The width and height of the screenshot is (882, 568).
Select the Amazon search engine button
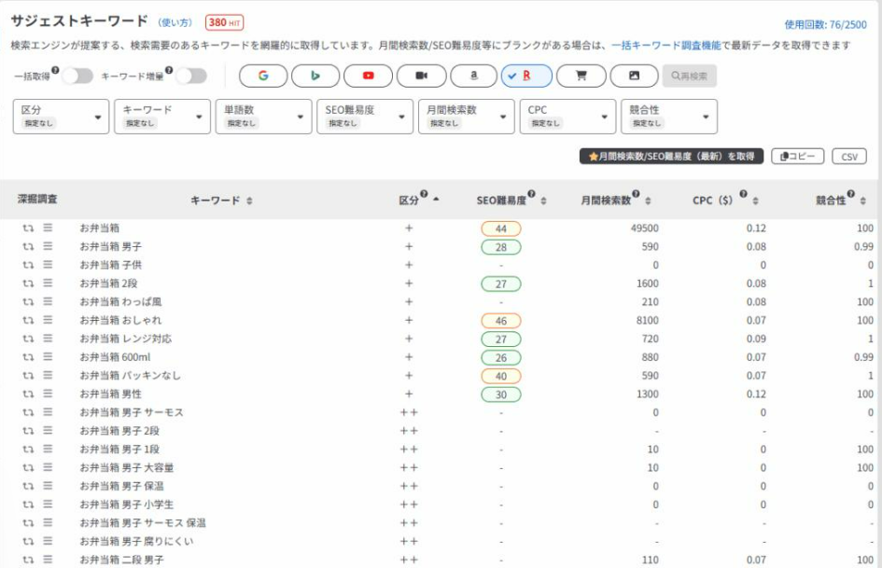pos(473,76)
